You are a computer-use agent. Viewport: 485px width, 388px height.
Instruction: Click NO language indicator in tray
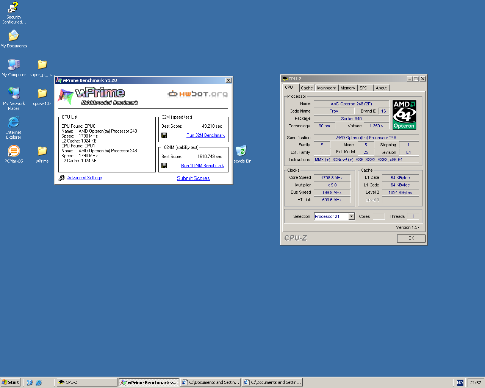click(460, 383)
